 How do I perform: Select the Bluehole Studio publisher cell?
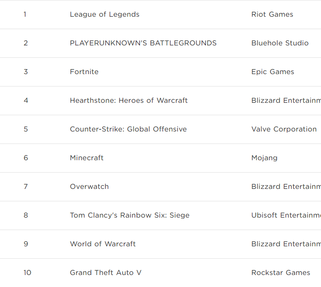click(x=280, y=43)
